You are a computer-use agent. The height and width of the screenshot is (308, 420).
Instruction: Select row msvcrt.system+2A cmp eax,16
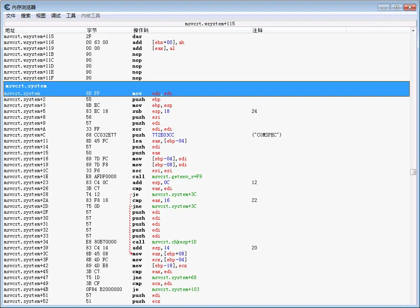tap(206, 200)
